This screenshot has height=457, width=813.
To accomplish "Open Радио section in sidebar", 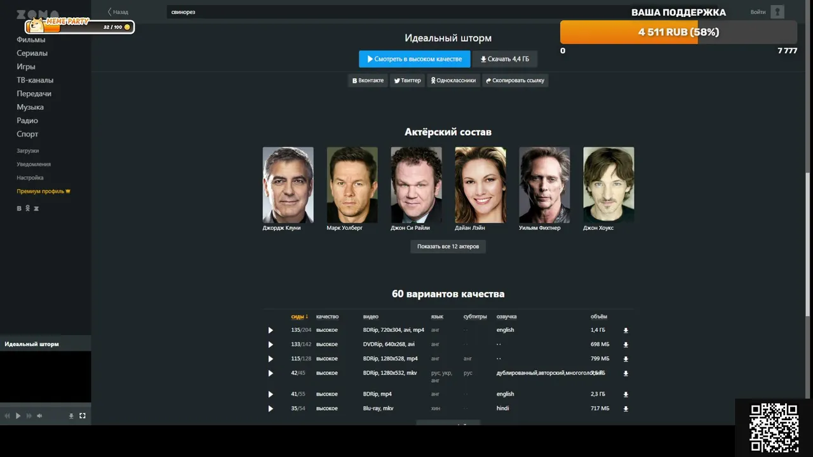I will [x=27, y=121].
